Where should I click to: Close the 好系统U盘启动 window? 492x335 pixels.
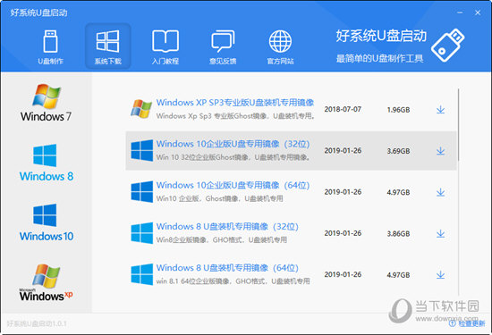pos(478,13)
